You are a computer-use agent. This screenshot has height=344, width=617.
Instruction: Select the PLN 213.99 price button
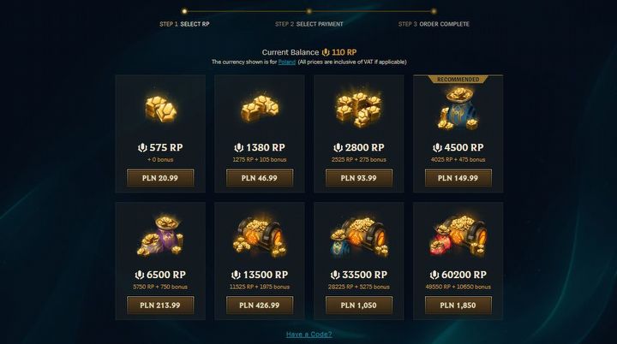tap(160, 305)
